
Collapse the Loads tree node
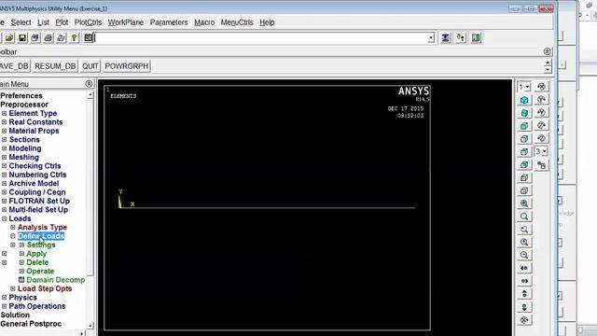pyautogui.click(x=4, y=218)
